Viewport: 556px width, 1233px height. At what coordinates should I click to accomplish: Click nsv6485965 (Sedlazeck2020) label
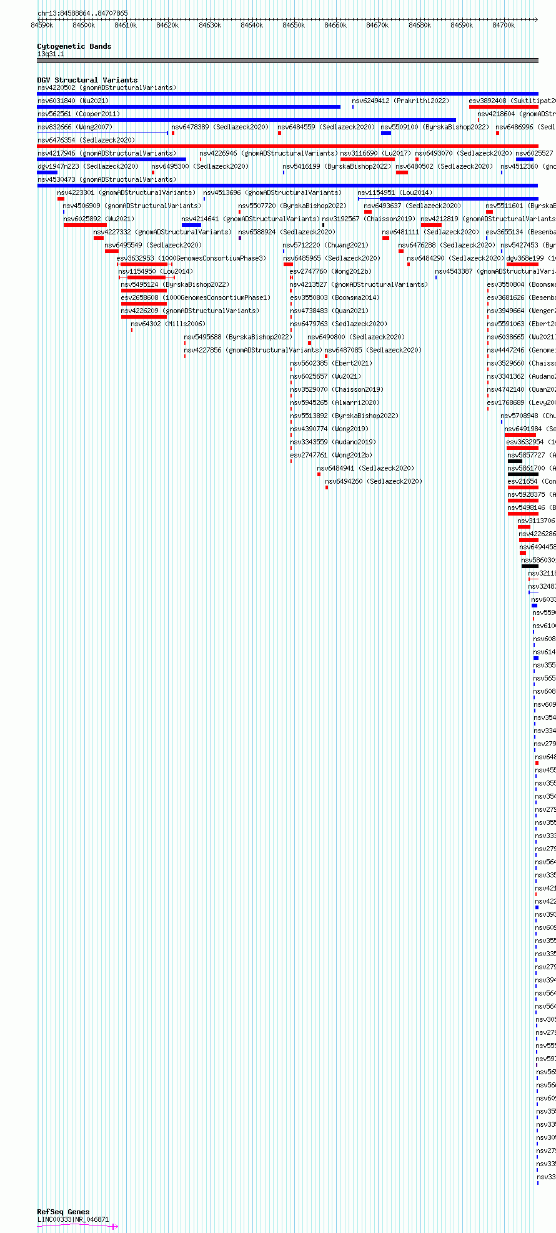332,258
